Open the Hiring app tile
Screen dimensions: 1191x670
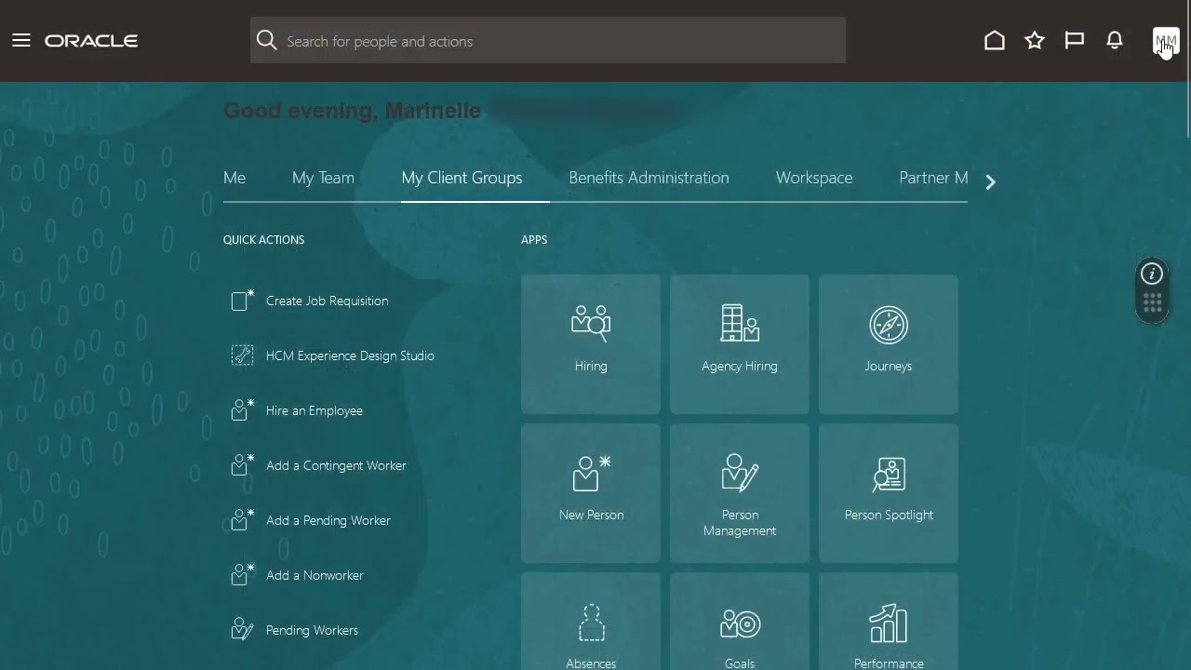point(591,344)
